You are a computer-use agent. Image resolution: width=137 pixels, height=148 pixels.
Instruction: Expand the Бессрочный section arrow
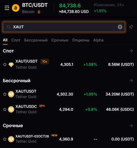(x=131, y=80)
